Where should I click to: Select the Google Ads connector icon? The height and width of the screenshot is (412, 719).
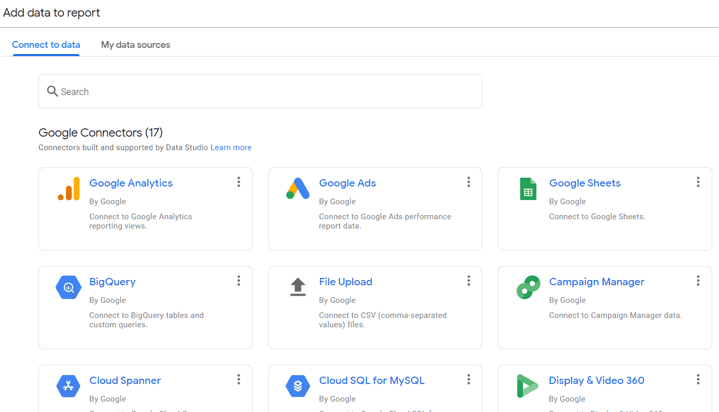[x=297, y=189]
